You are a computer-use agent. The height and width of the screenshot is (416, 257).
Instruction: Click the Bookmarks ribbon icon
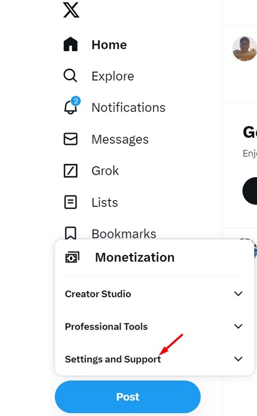[x=71, y=233]
